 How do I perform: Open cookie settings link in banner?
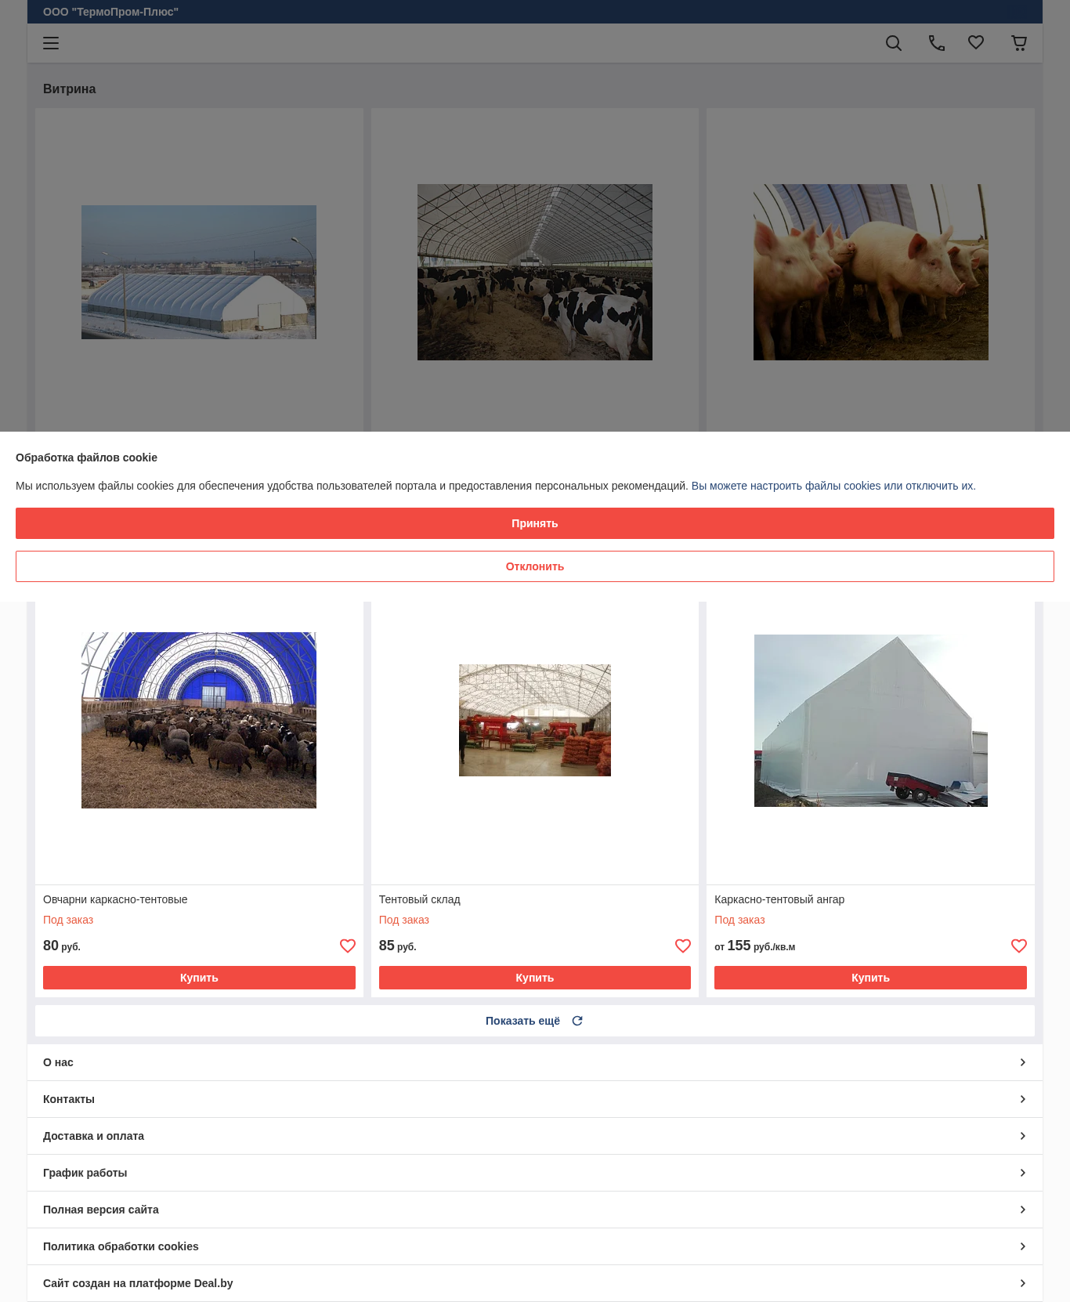[x=833, y=486]
